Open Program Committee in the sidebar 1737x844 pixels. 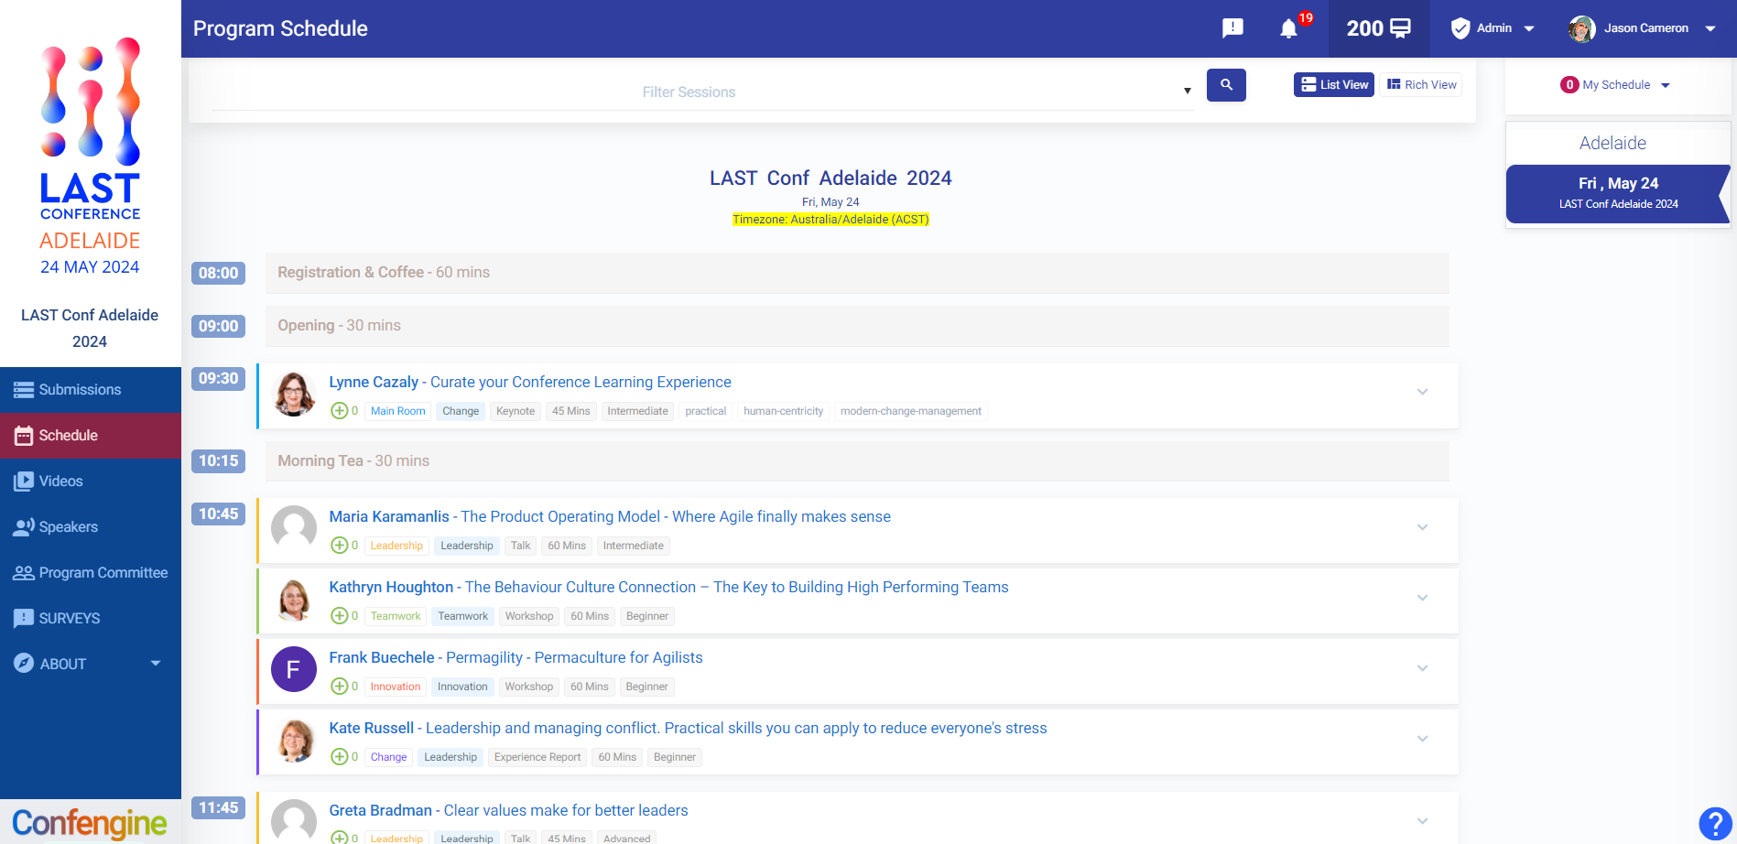(91, 573)
